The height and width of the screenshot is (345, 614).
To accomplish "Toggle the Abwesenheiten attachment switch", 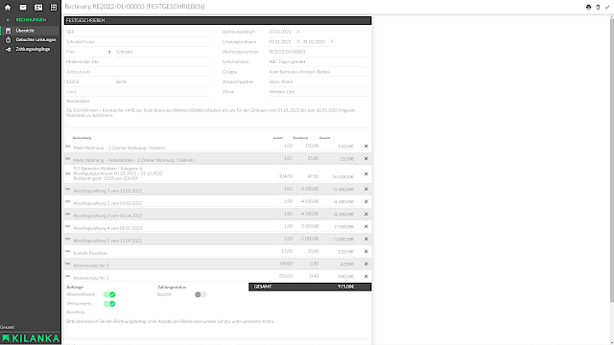I will coord(109,294).
